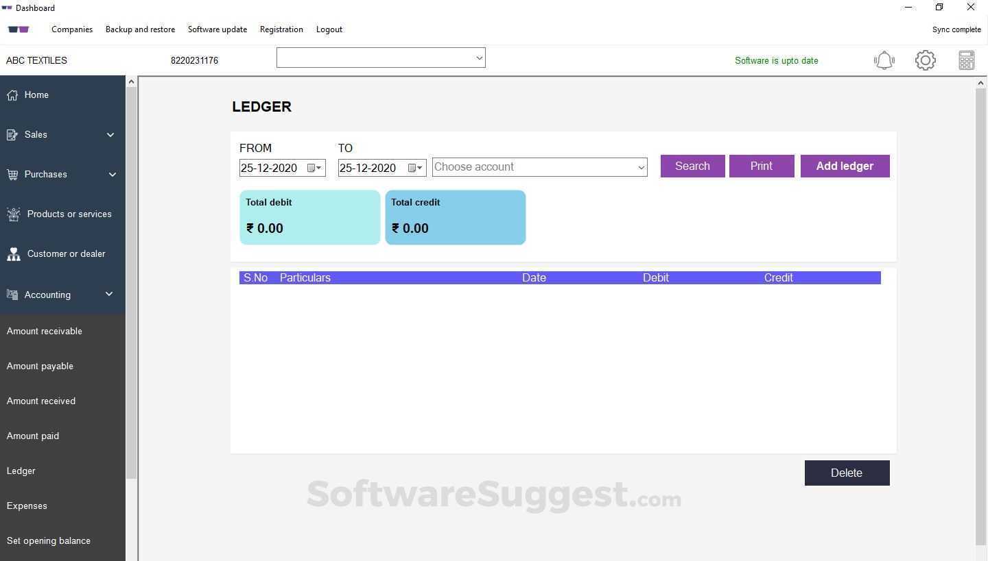Click the Total debit card
The height and width of the screenshot is (561, 988).
[309, 217]
